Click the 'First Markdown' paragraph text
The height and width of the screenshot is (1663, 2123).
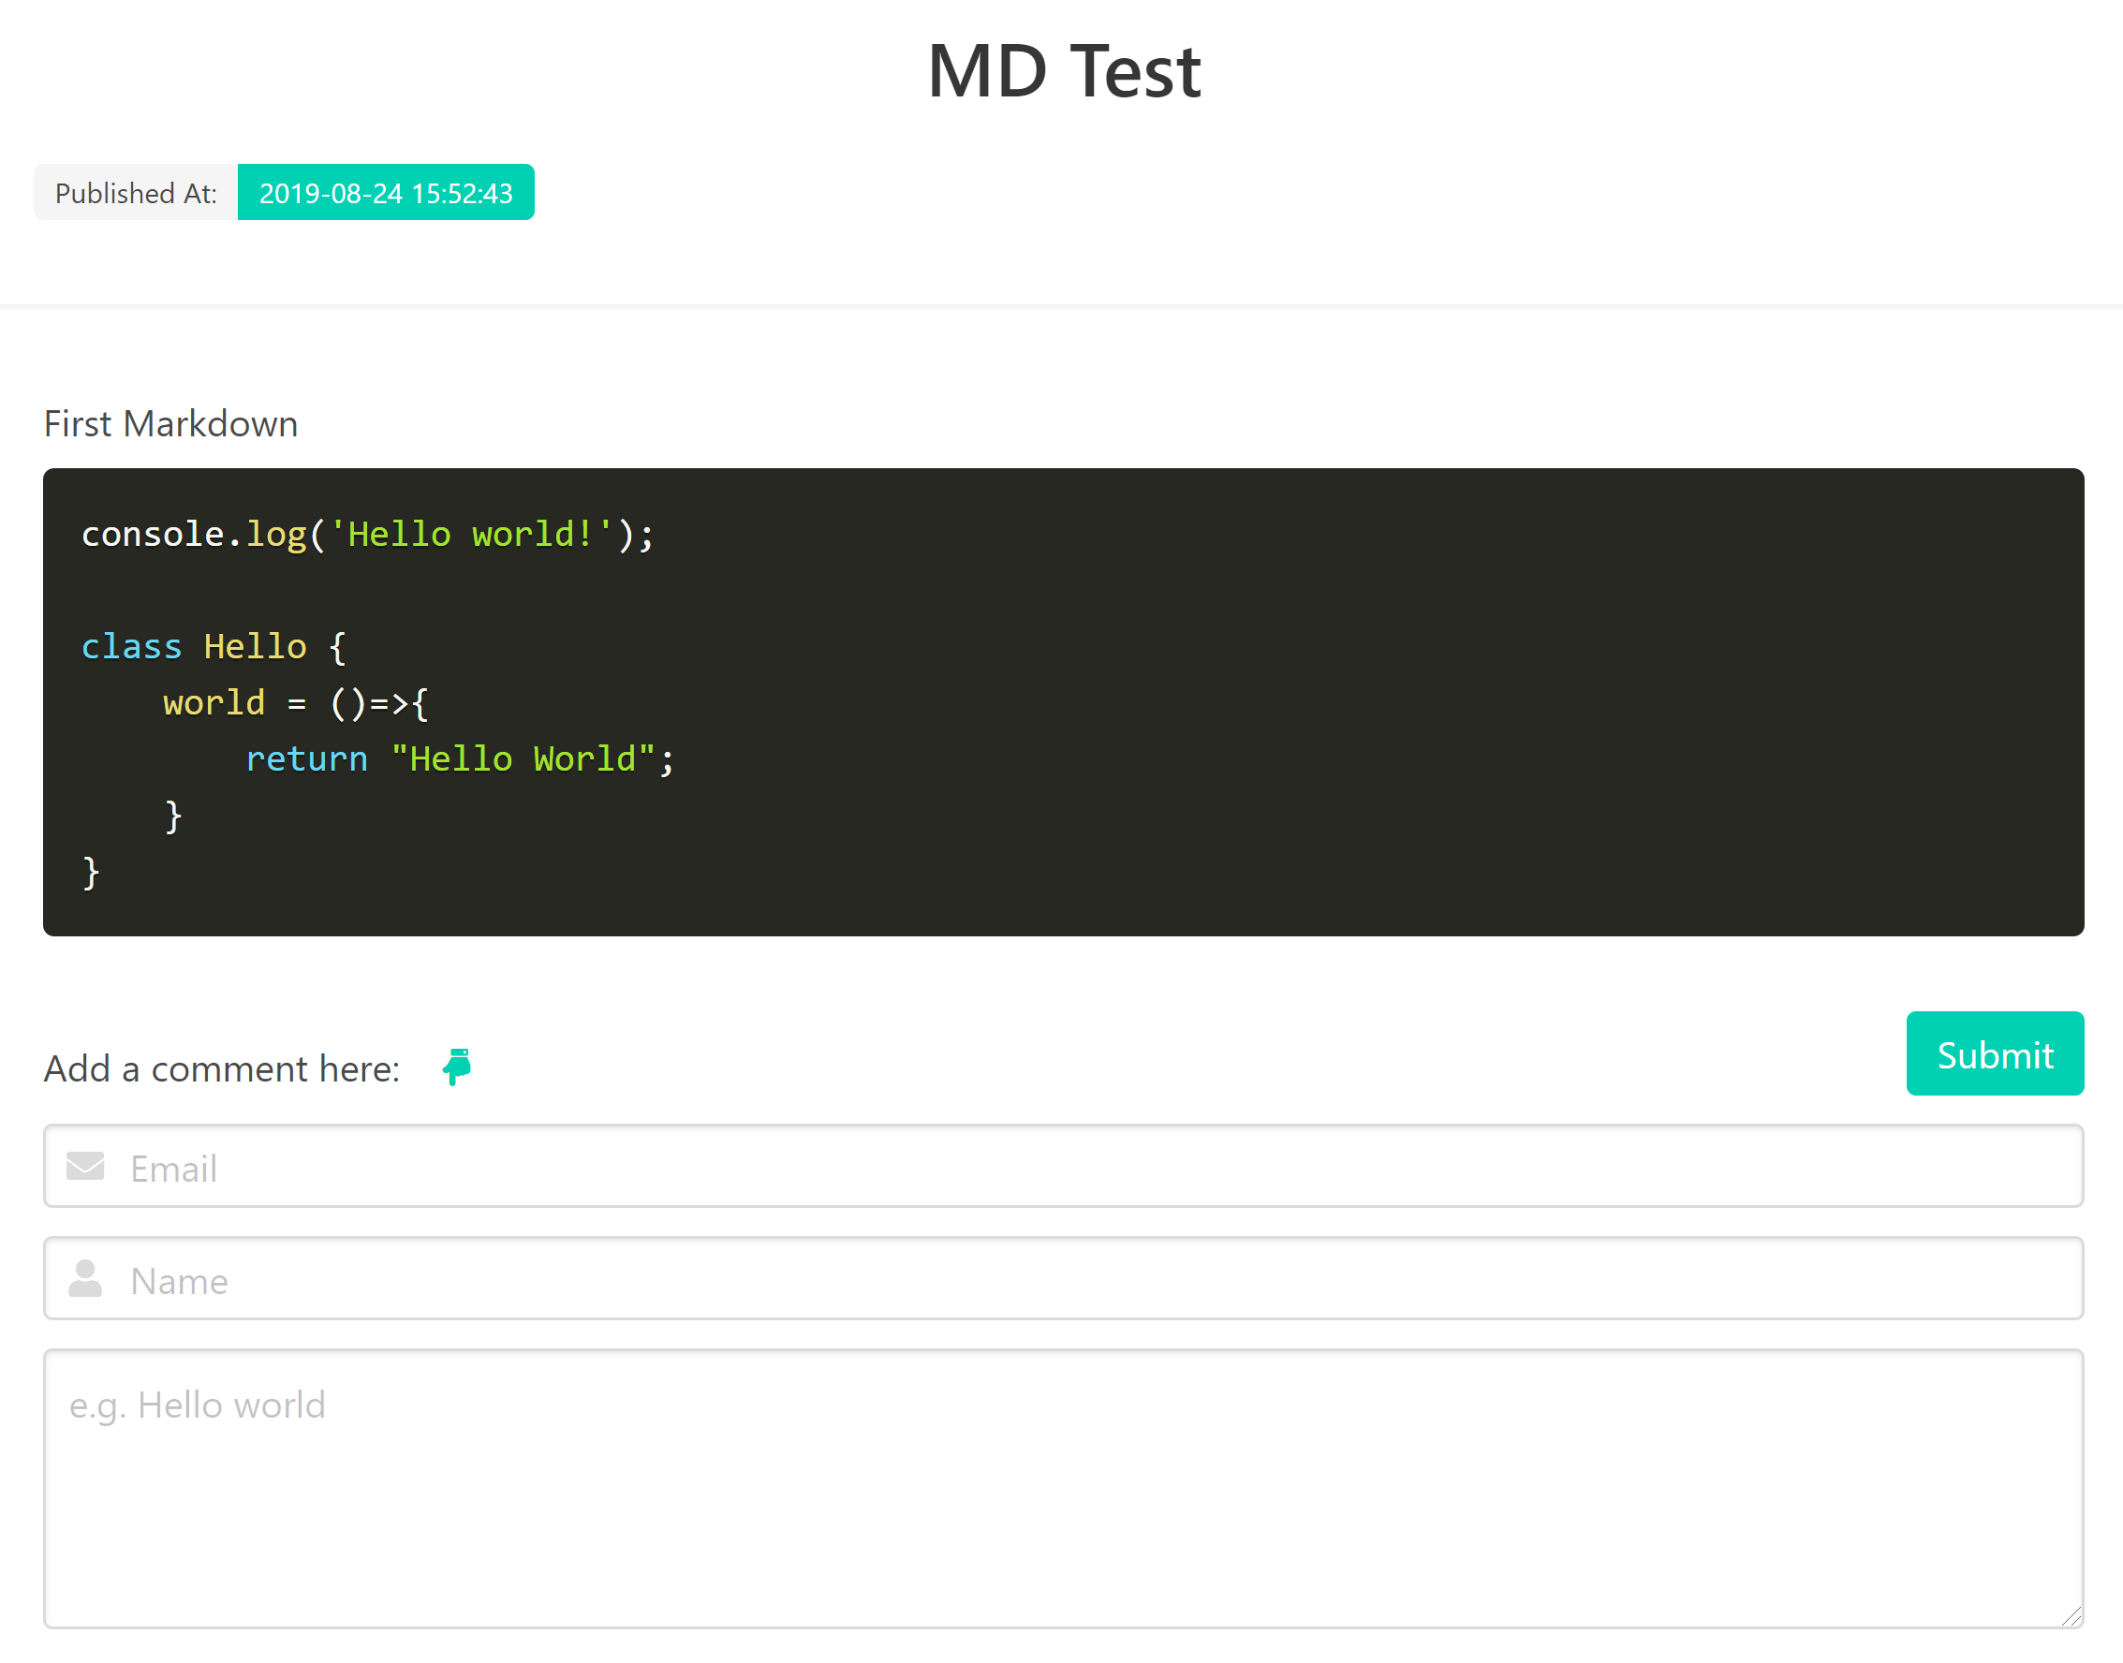(170, 423)
